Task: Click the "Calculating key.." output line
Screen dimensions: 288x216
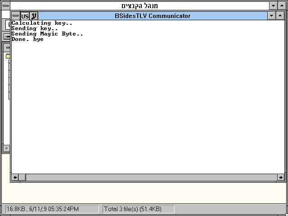Action: [x=42, y=23]
